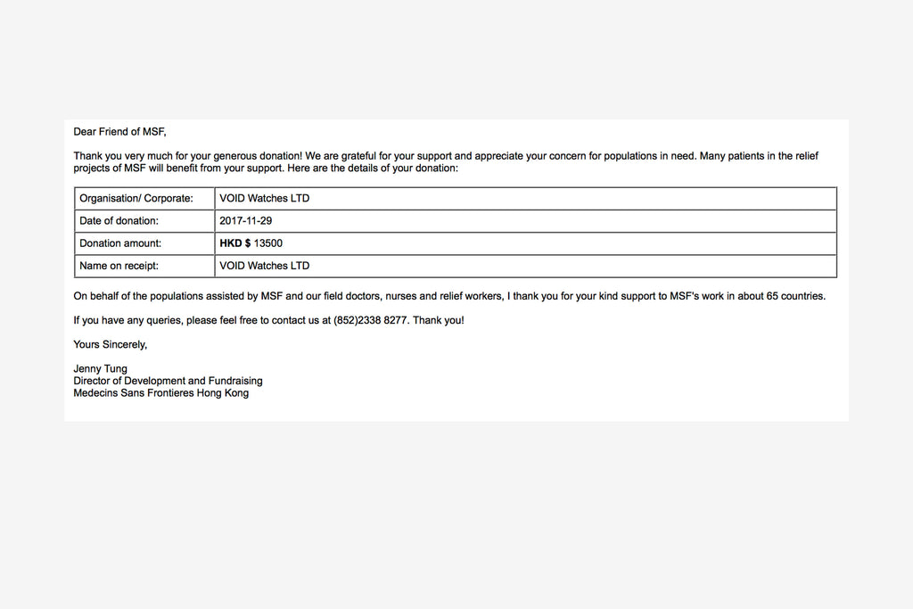Click the bold "HKD $" currency text
Image resolution: width=913 pixels, height=609 pixels.
click(235, 243)
